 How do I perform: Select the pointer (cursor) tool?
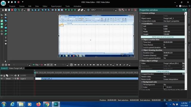[6, 15]
